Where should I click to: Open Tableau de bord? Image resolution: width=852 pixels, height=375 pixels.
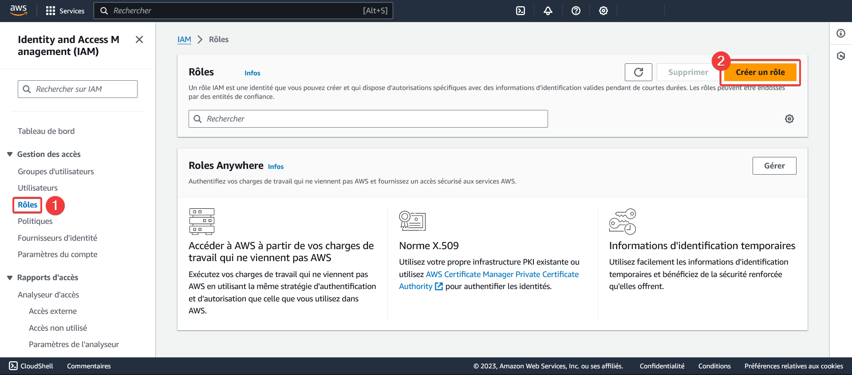click(x=46, y=131)
